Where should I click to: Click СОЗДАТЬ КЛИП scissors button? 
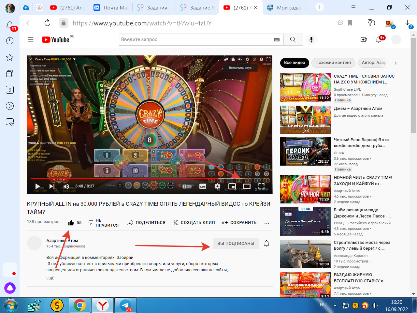194,223
